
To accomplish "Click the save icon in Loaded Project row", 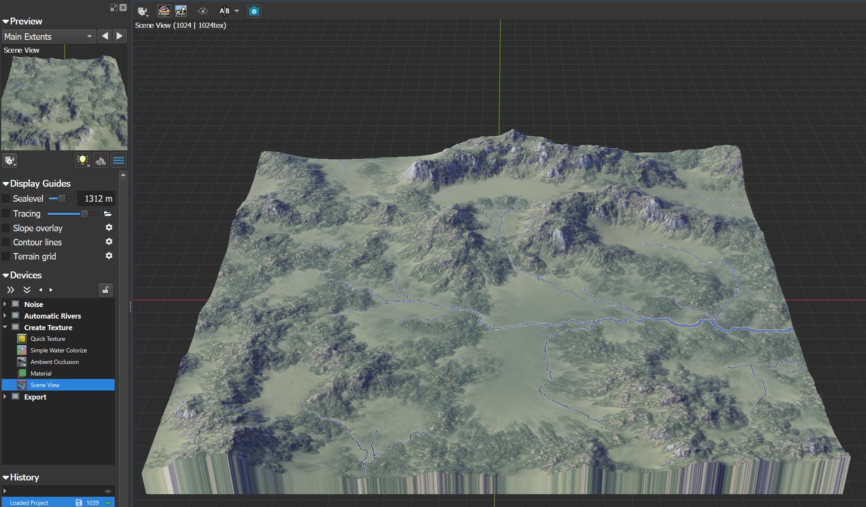I will tap(79, 502).
